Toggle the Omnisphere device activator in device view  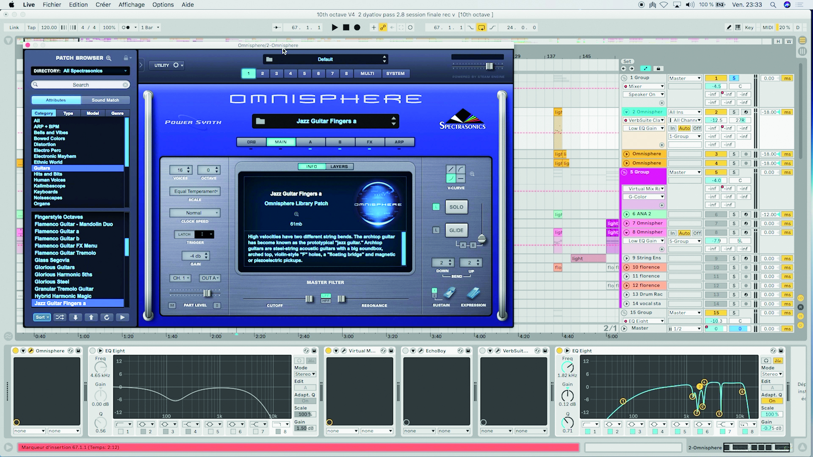[16, 351]
